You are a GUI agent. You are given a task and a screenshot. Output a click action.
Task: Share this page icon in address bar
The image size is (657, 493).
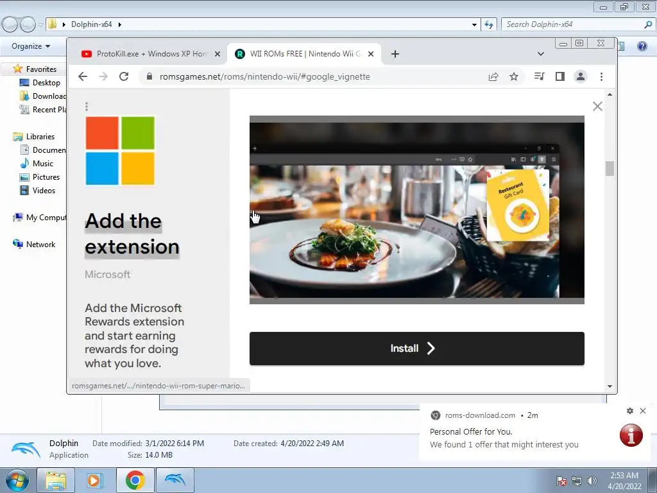click(493, 76)
